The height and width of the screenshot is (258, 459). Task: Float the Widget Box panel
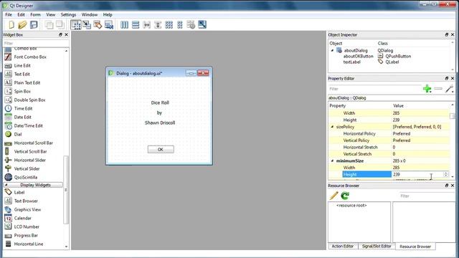[60, 34]
